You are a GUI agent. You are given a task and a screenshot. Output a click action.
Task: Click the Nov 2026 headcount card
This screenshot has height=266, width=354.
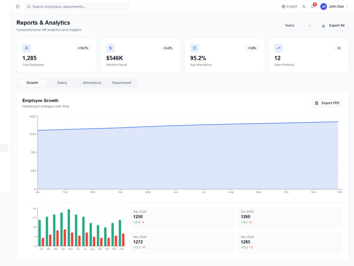coord(183,243)
